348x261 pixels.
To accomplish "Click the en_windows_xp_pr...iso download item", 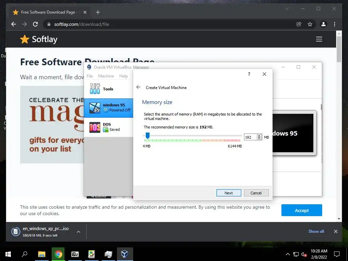I will pyautogui.click(x=46, y=231).
